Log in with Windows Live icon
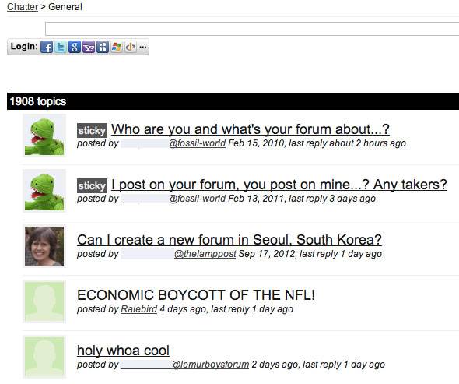The height and width of the screenshot is (384, 459). (117, 47)
